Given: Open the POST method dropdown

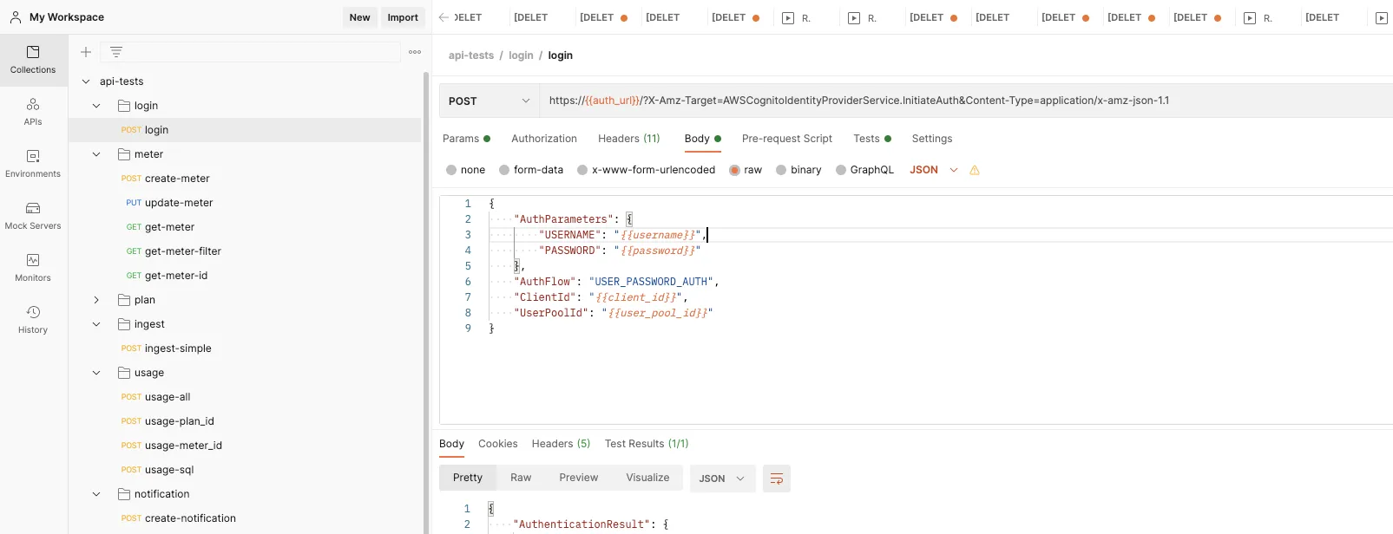Looking at the screenshot, I should pyautogui.click(x=490, y=101).
